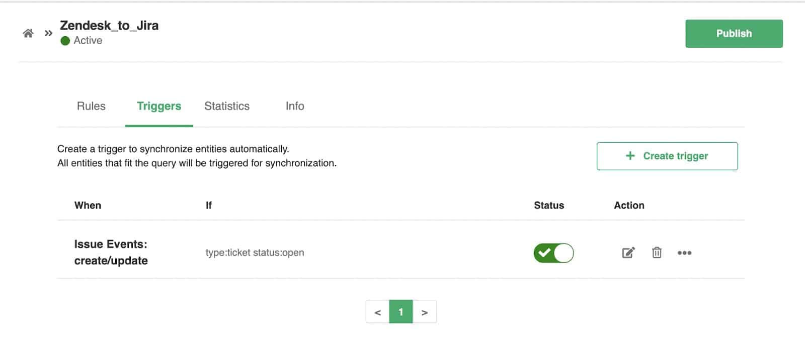
Task: Click the breadcrumb chevron next to home
Action: coord(48,34)
